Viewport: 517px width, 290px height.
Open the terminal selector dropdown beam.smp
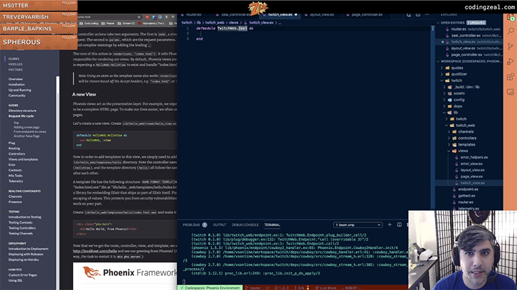358,225
